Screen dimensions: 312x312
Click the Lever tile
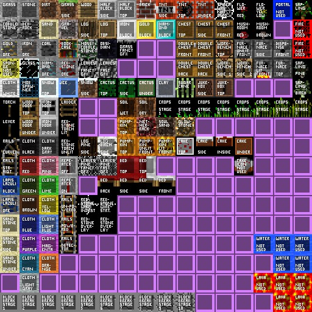[x=10, y=127]
